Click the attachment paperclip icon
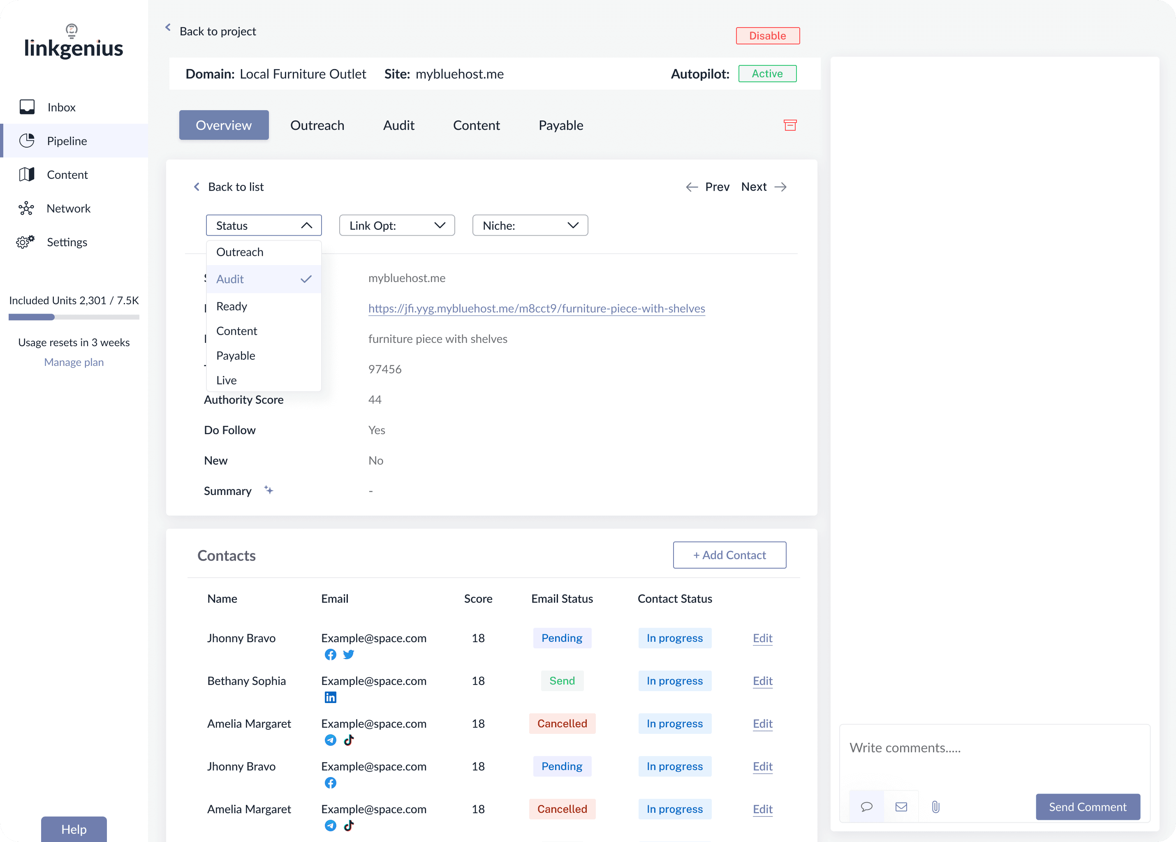 (935, 807)
